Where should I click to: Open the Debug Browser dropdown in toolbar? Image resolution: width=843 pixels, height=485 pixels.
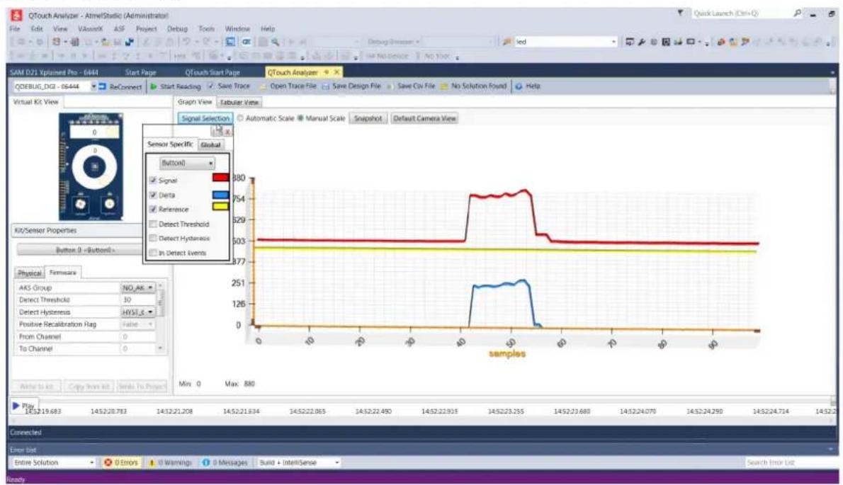[394, 42]
